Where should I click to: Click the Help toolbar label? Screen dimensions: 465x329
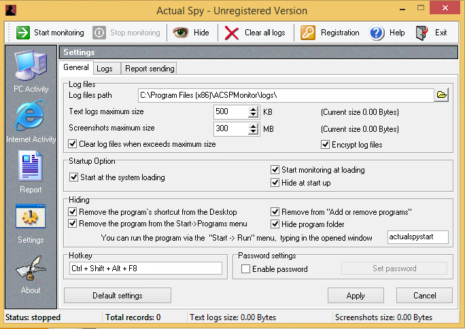[x=397, y=33]
